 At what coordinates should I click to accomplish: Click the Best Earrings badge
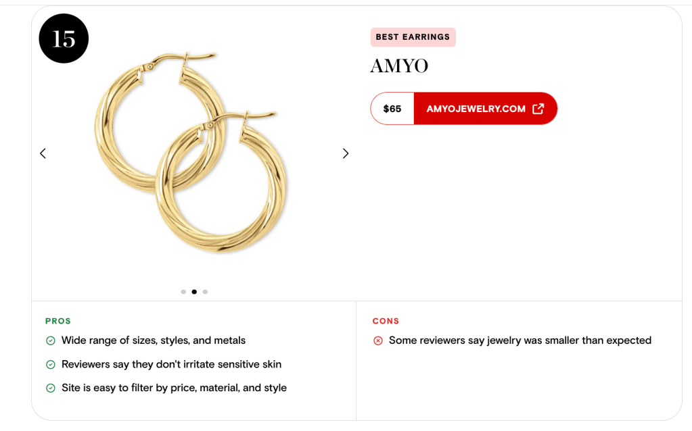pyautogui.click(x=413, y=37)
